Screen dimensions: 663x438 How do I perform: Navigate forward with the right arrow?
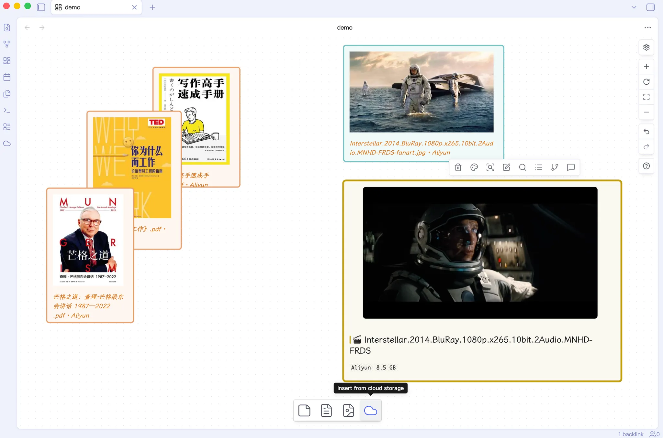[42, 27]
